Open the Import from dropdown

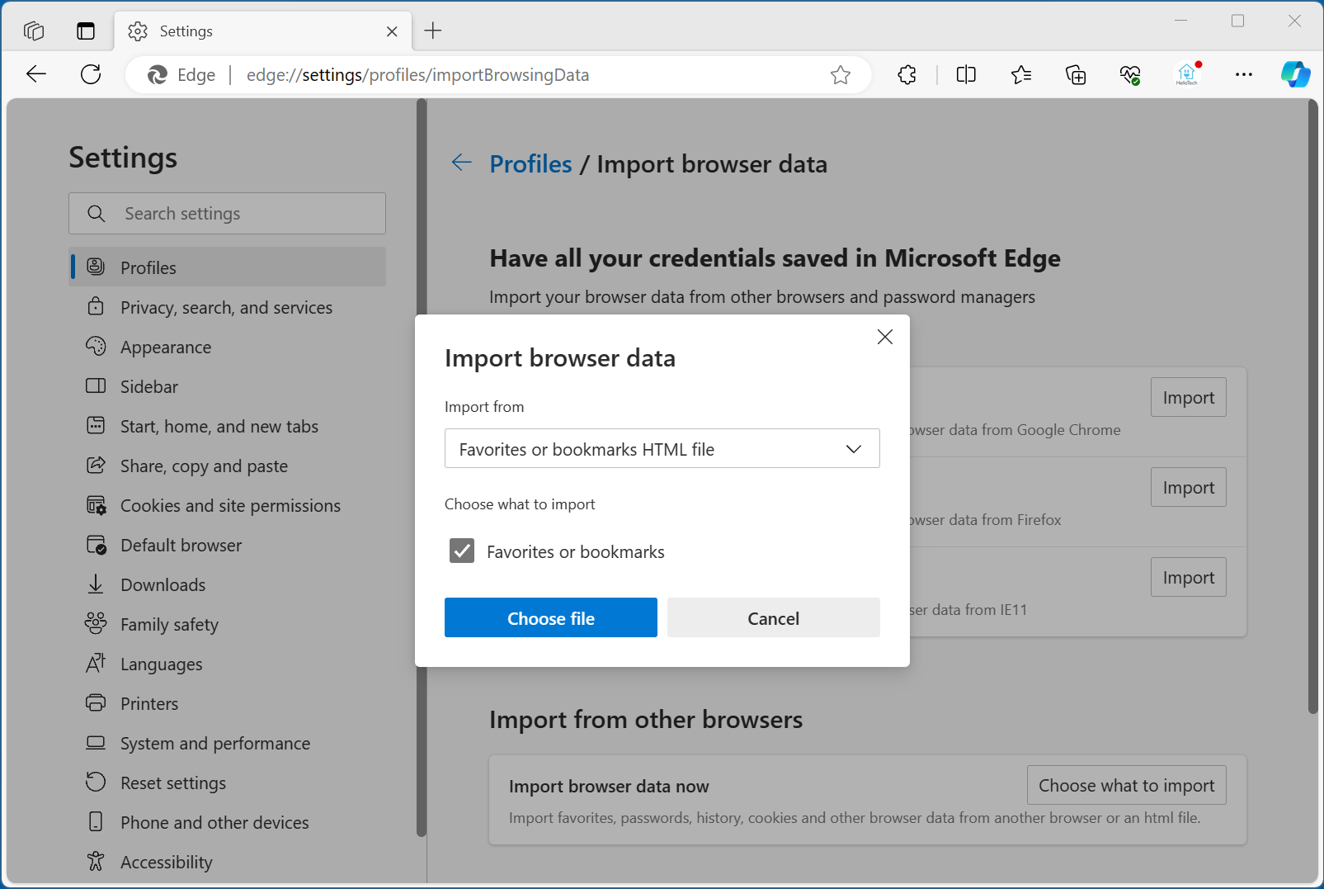point(662,448)
